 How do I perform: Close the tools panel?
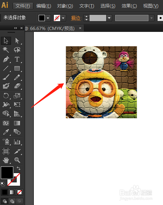tap(22, 28)
